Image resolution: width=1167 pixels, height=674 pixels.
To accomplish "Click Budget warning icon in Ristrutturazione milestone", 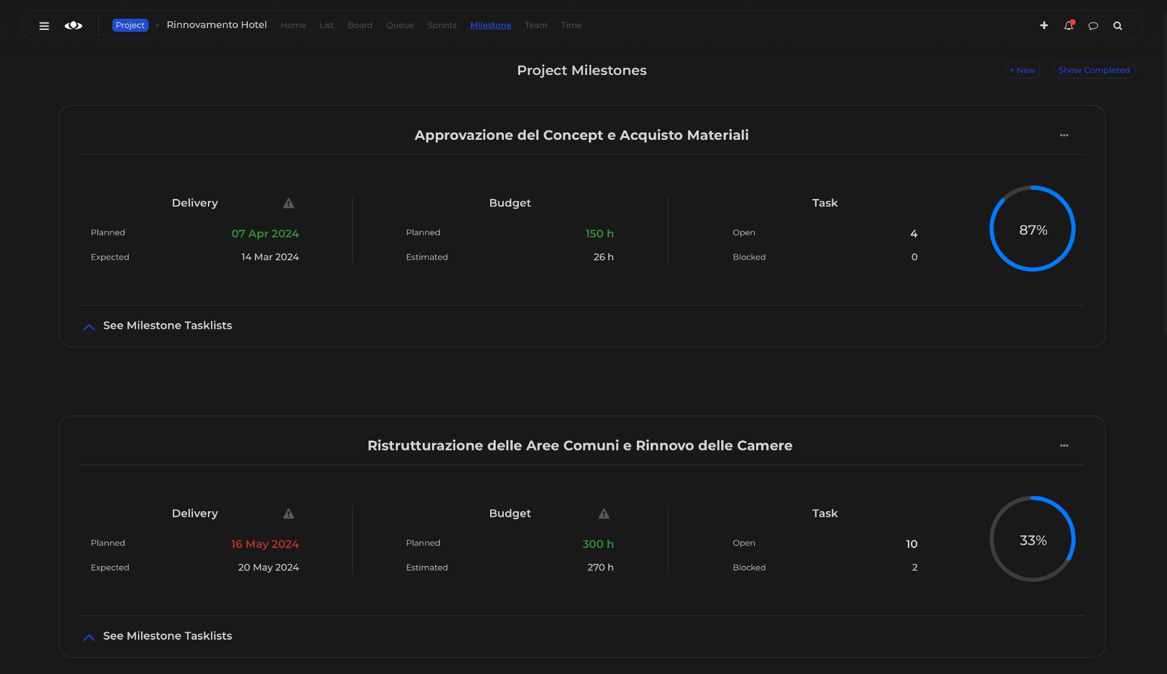I will coord(604,514).
